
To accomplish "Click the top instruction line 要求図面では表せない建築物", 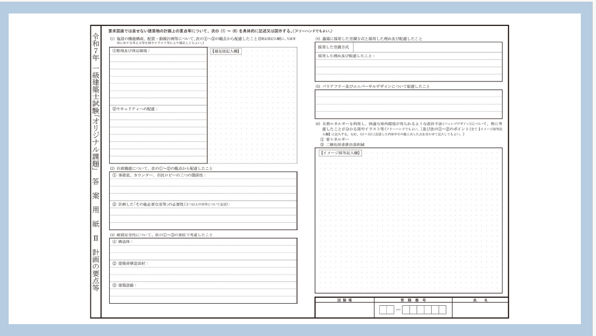I will 220,31.
